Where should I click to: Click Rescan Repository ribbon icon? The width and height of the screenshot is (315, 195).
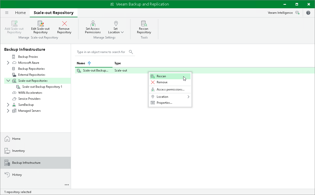click(x=144, y=23)
